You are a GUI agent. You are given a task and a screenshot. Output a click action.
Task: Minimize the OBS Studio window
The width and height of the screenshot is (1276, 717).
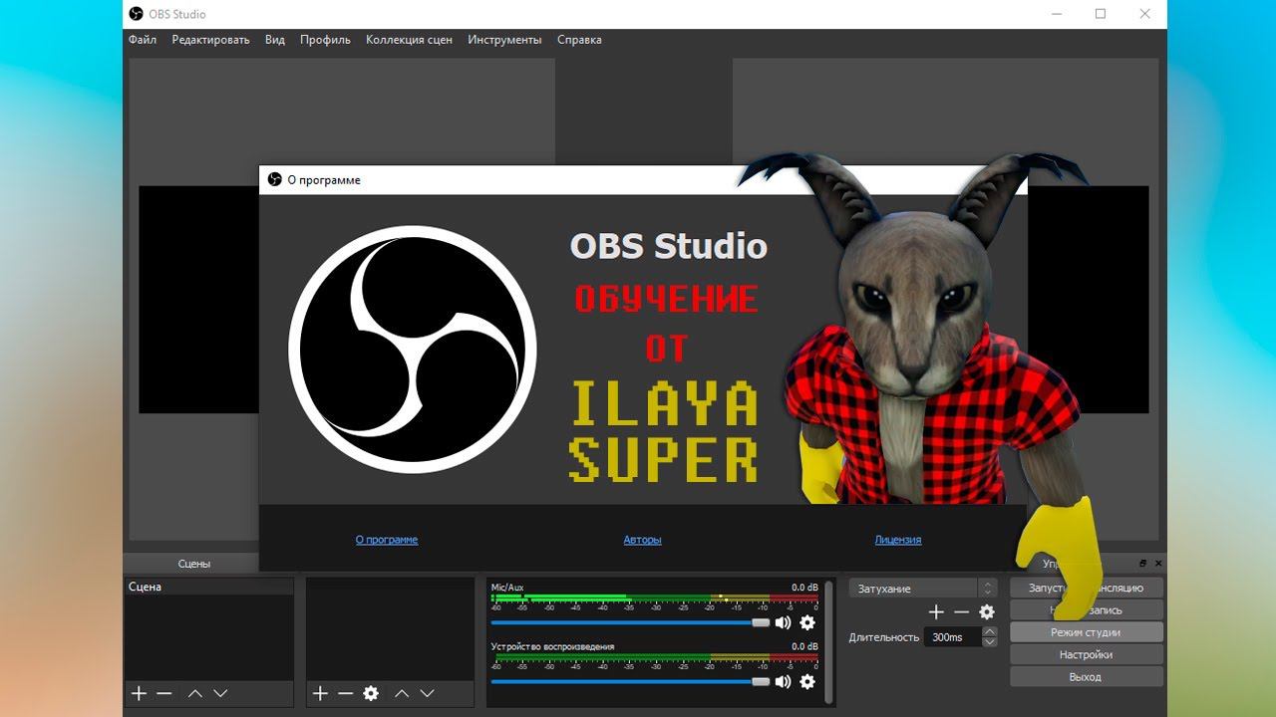click(1056, 14)
